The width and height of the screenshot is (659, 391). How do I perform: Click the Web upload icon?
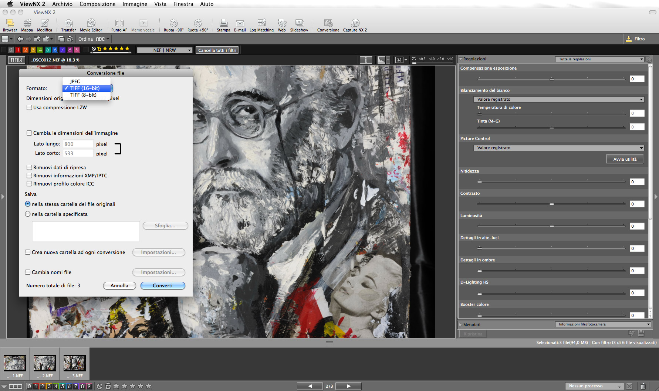[x=282, y=25]
